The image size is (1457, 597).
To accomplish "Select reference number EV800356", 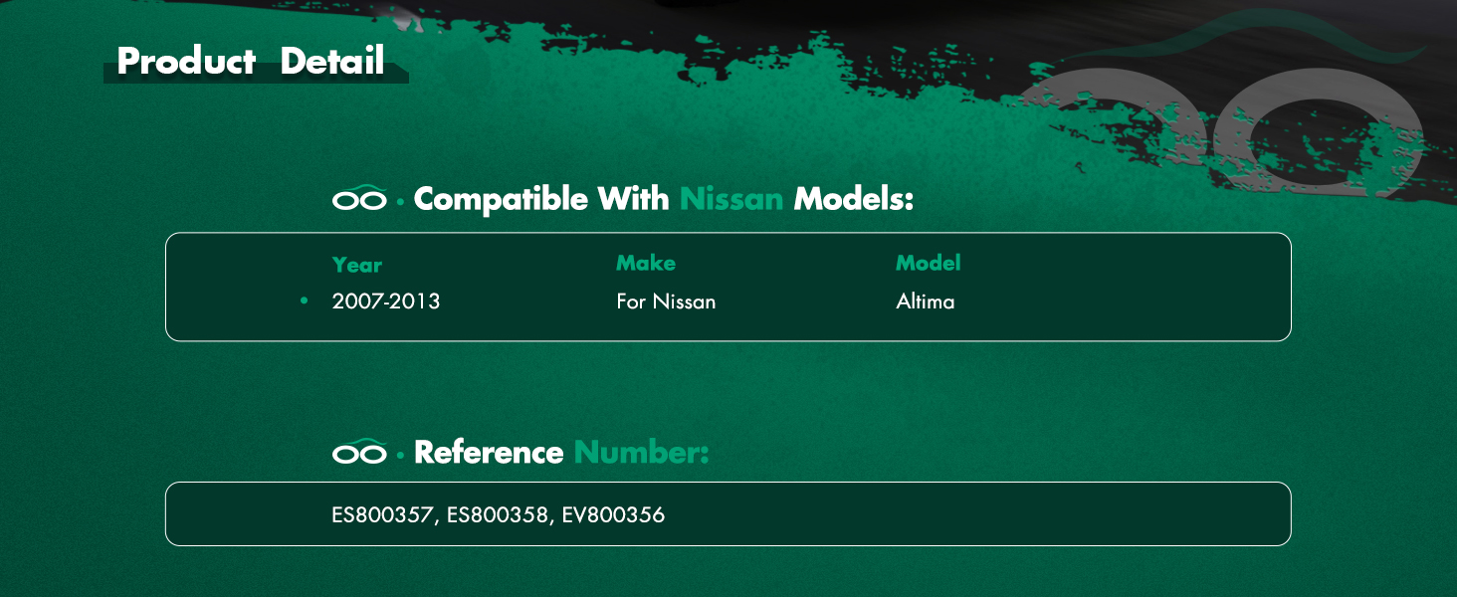I will point(613,515).
